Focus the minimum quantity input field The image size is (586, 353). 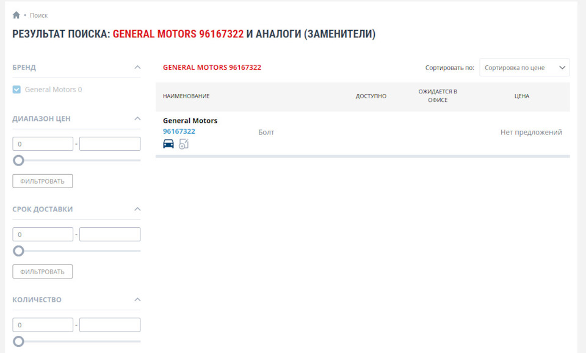[43, 325]
